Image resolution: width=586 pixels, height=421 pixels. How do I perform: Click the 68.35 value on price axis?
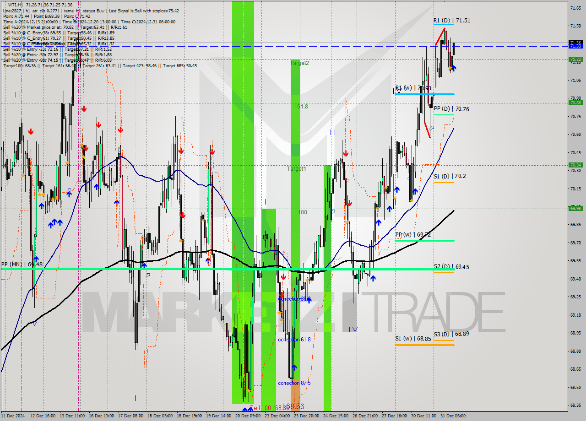click(575, 405)
